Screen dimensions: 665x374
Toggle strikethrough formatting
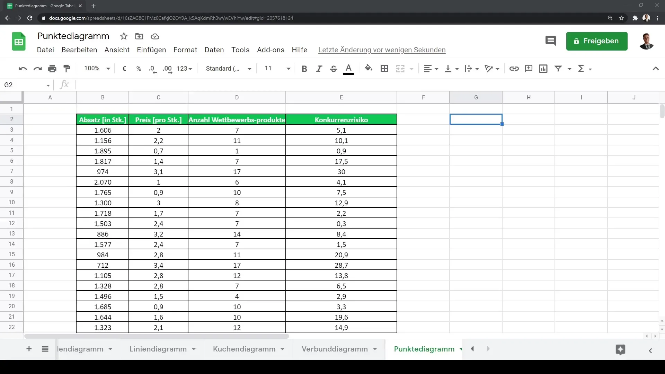(334, 69)
